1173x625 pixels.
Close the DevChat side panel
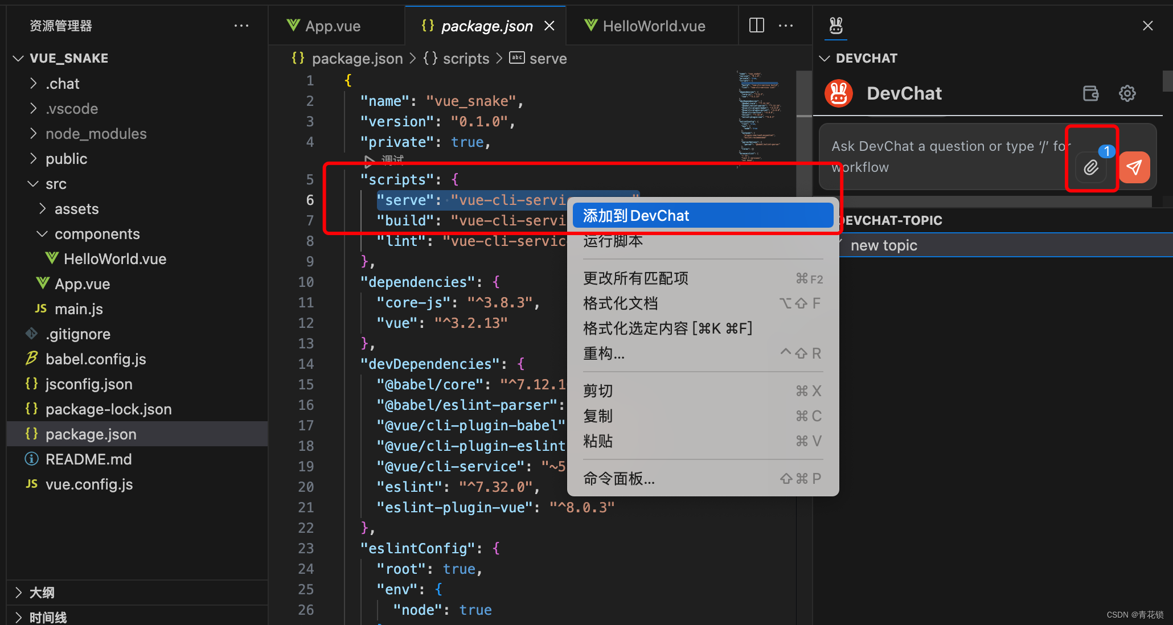pos(1148,26)
